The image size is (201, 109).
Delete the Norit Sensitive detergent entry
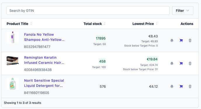click(x=190, y=86)
